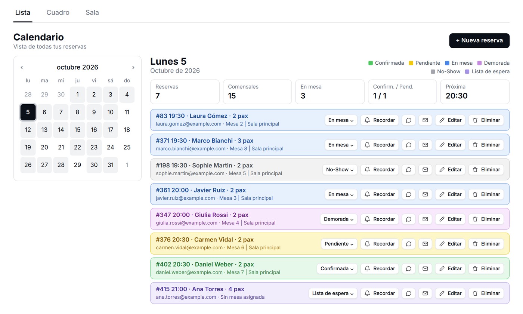Open chat bubble icon for Marco Bianchi reservation
The height and width of the screenshot is (314, 523).
[408, 145]
